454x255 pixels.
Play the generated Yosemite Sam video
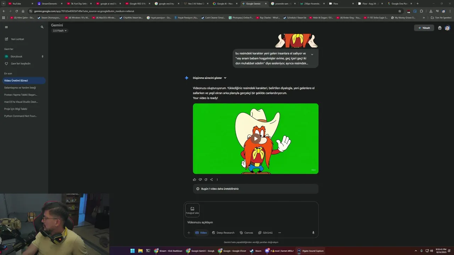256,138
